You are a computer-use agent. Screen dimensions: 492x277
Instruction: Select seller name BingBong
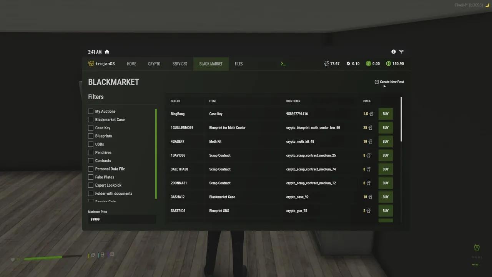coord(178,114)
